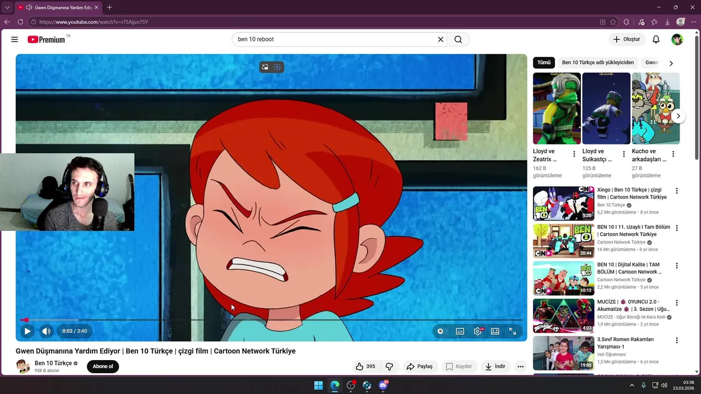Screen dimensions: 701x394
Task: Play the video with the play button
Action: click(x=27, y=331)
